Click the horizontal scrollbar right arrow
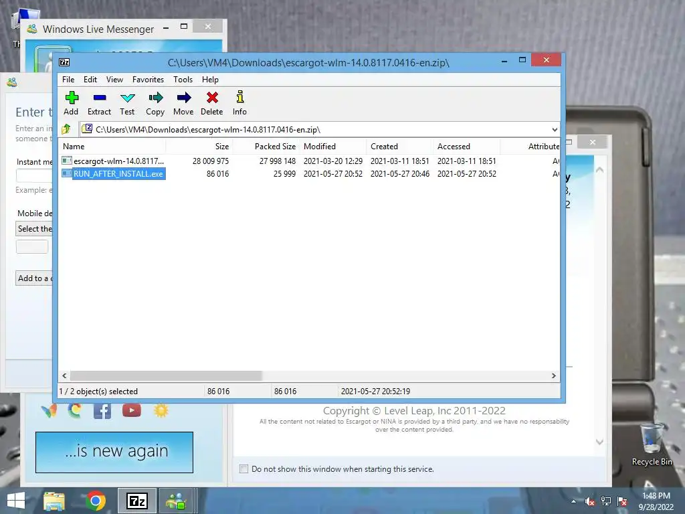This screenshot has height=514, width=685. (554, 376)
